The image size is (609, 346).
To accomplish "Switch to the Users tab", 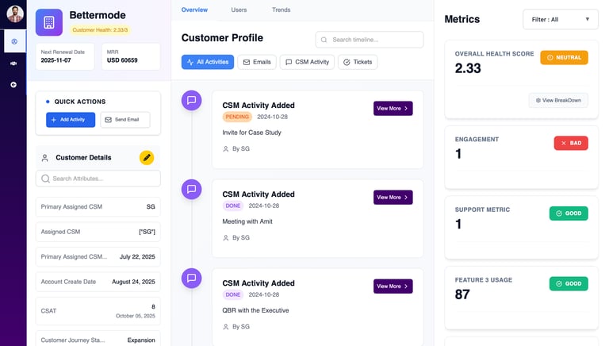I will 239,10.
